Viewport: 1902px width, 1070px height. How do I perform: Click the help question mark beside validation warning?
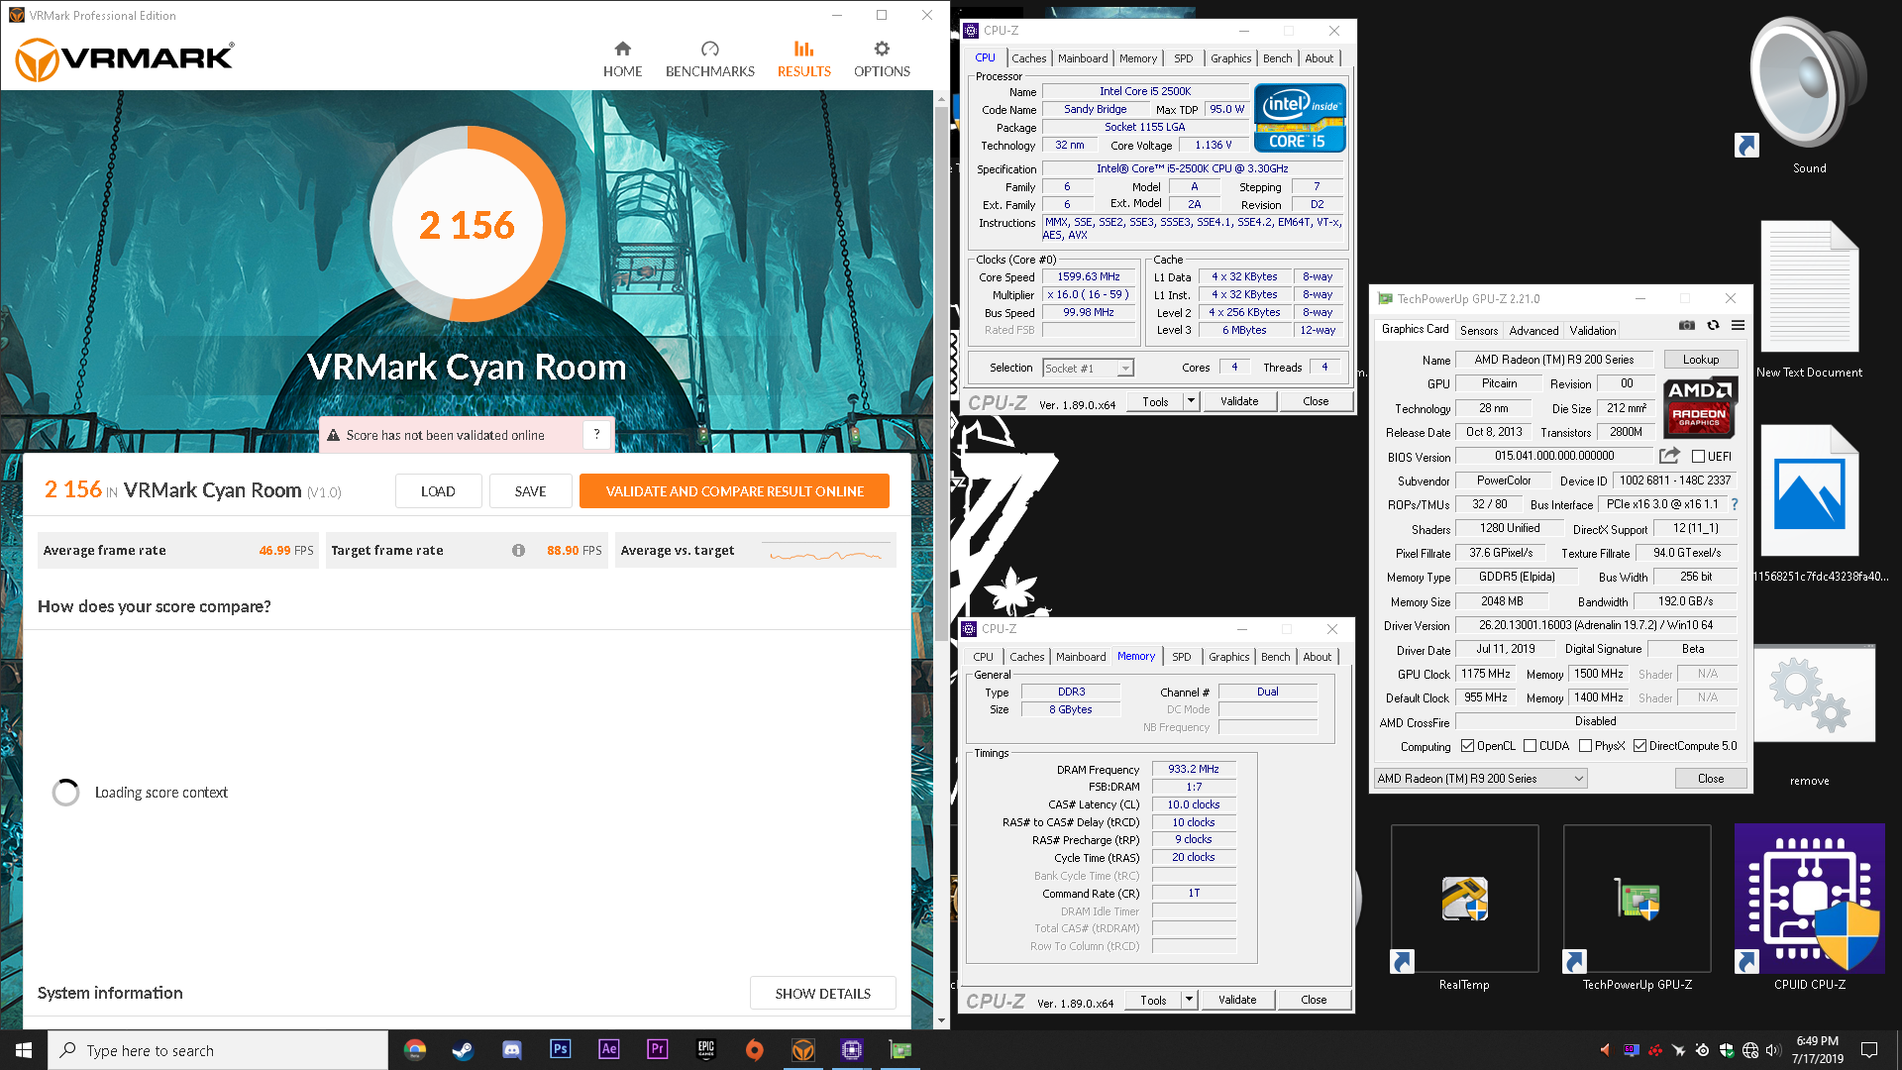pyautogui.click(x=596, y=434)
